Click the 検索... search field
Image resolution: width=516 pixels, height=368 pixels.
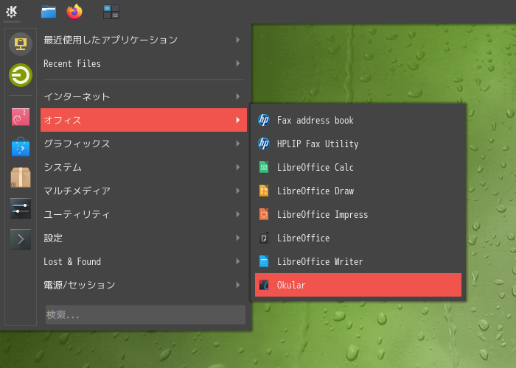(145, 315)
